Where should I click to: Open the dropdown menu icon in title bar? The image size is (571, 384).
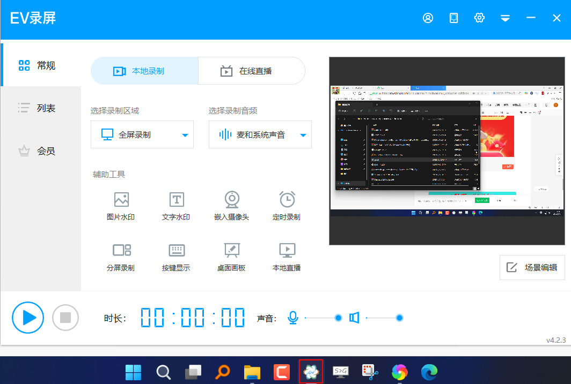click(505, 18)
